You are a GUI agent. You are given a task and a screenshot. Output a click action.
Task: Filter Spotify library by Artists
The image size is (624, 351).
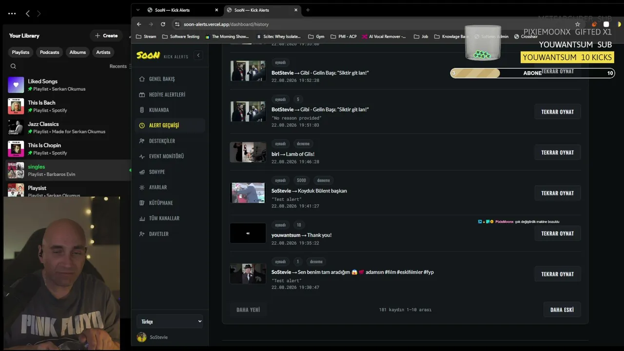(x=103, y=52)
